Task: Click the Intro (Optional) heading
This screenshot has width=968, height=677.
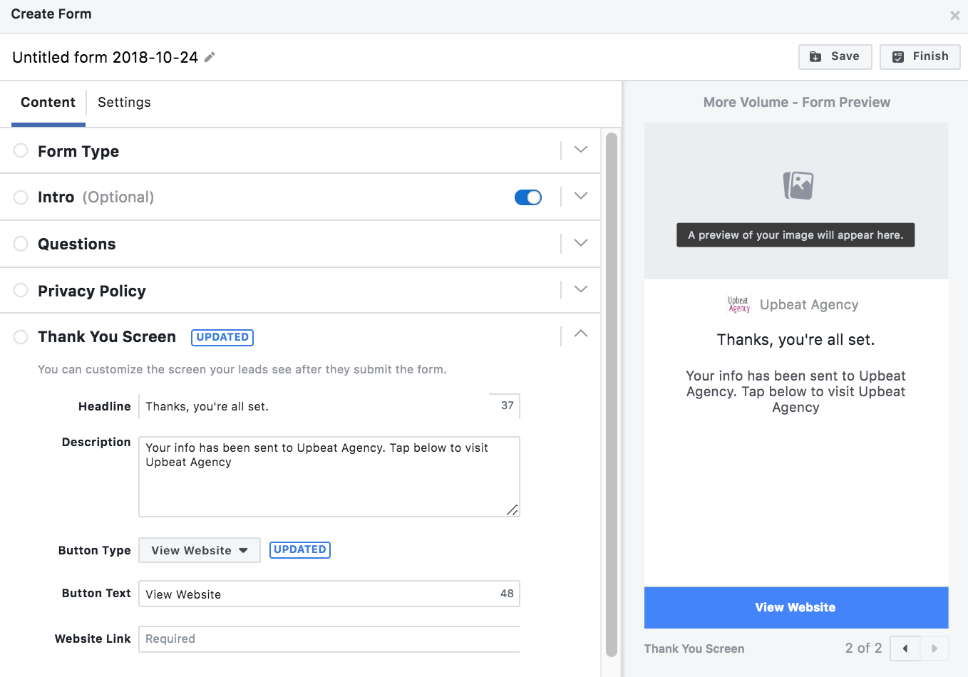Action: pos(96,197)
